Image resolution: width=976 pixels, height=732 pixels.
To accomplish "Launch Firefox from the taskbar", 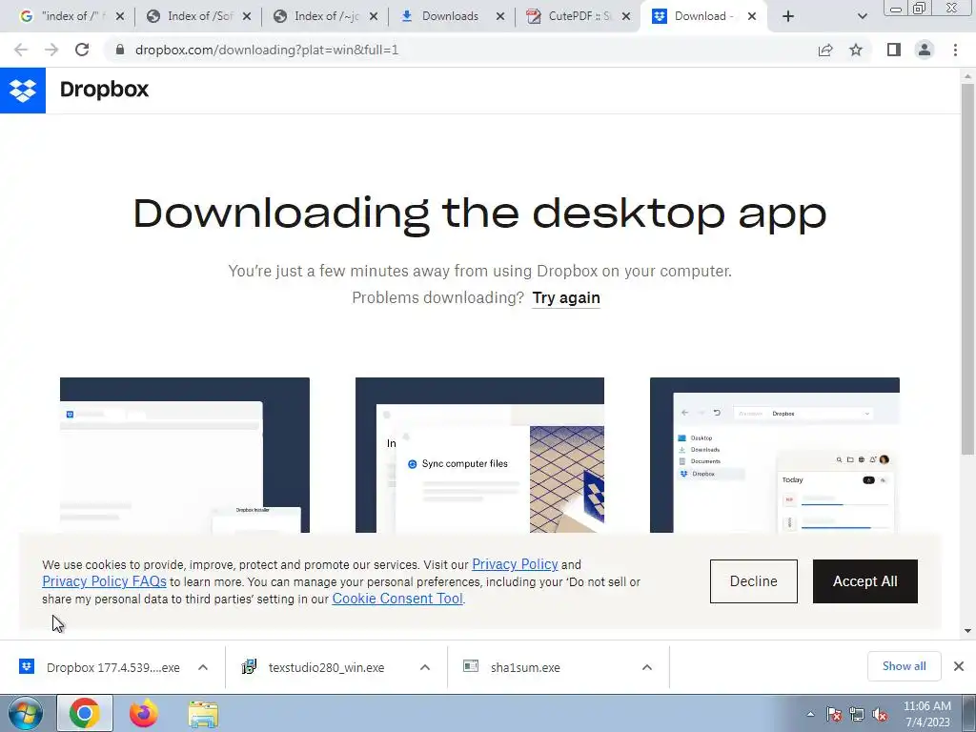I will pyautogui.click(x=144, y=713).
